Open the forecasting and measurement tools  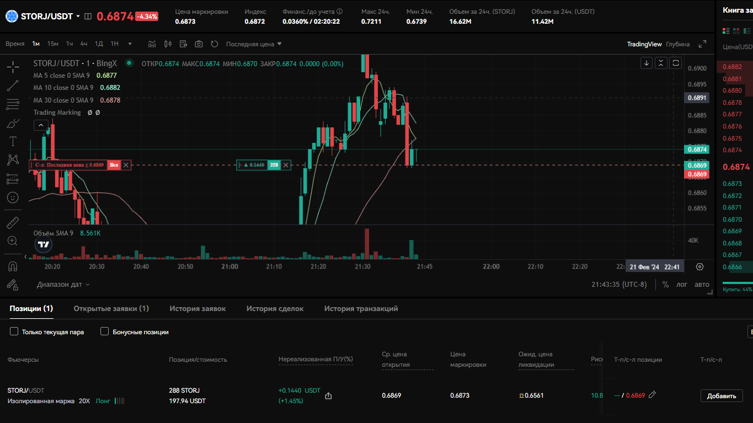pyautogui.click(x=13, y=179)
